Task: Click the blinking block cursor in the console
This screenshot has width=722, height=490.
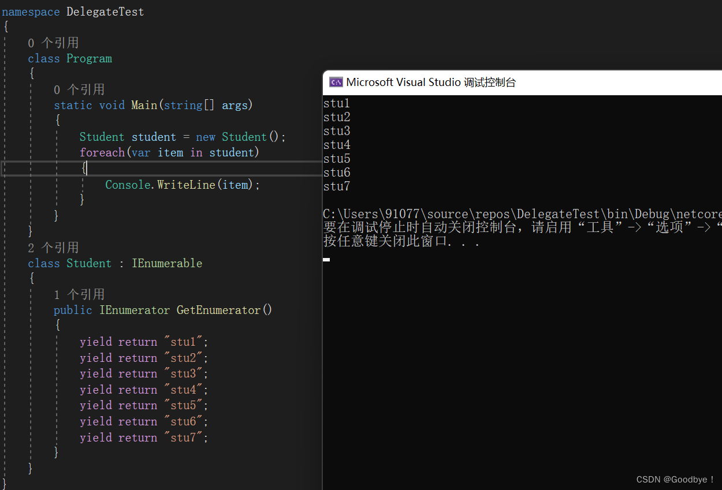Action: (326, 259)
